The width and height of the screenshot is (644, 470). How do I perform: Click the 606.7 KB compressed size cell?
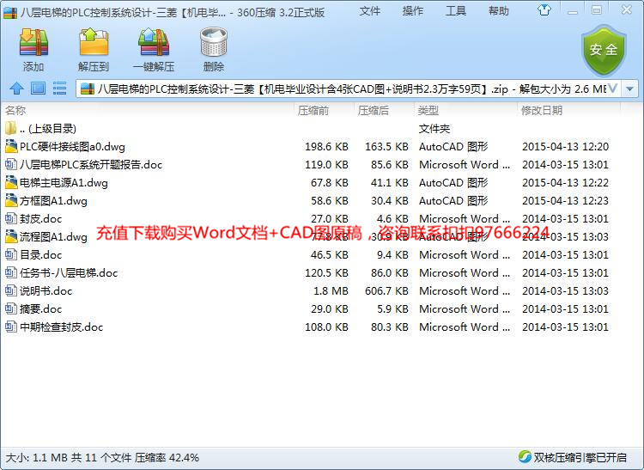(x=386, y=291)
